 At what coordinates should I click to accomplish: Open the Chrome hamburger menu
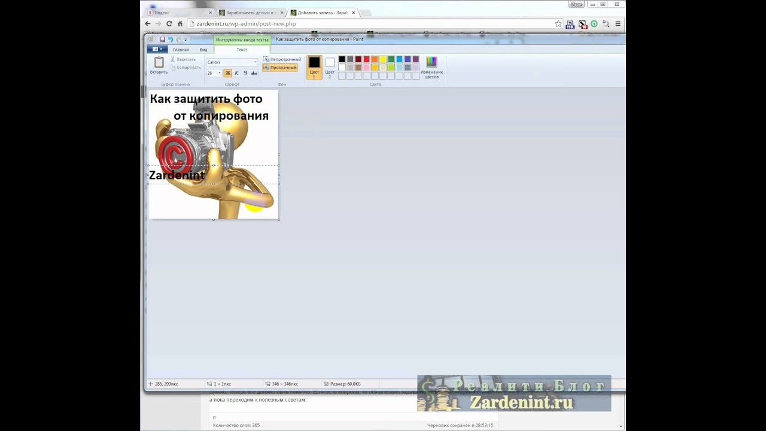click(x=618, y=24)
